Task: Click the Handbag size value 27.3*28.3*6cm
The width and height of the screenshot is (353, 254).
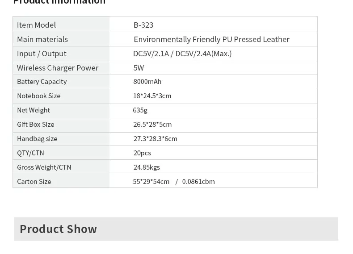Action: click(x=155, y=139)
